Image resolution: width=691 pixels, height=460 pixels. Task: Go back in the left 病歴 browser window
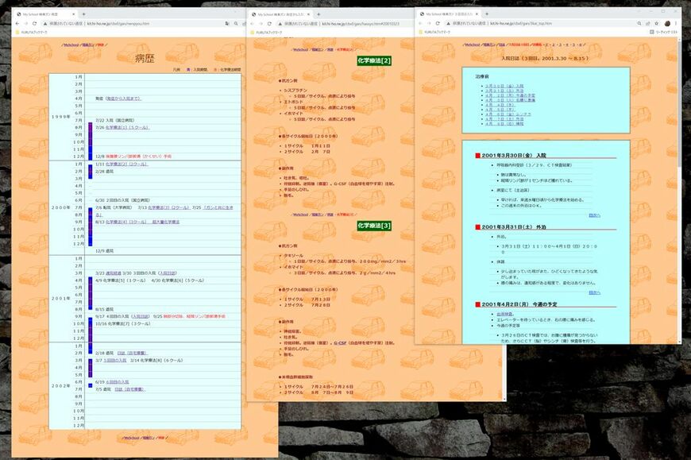click(17, 23)
